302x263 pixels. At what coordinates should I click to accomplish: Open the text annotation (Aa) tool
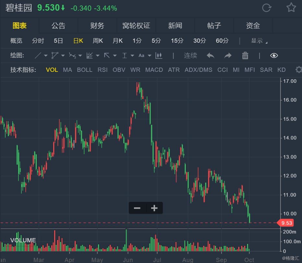(141, 55)
